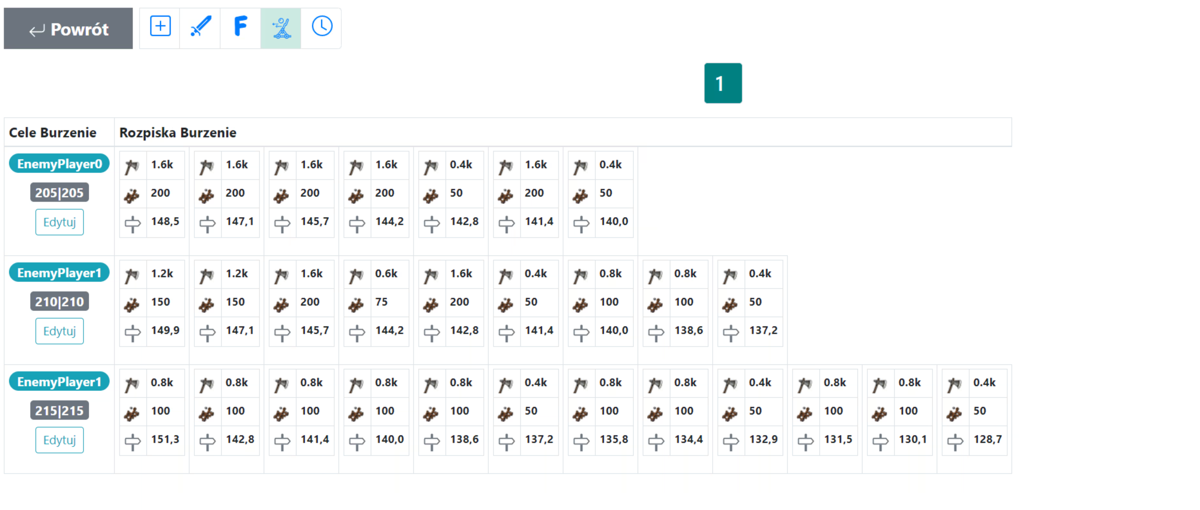Click Edytuj for target 205|205
This screenshot has height=510, width=1200.
click(60, 222)
